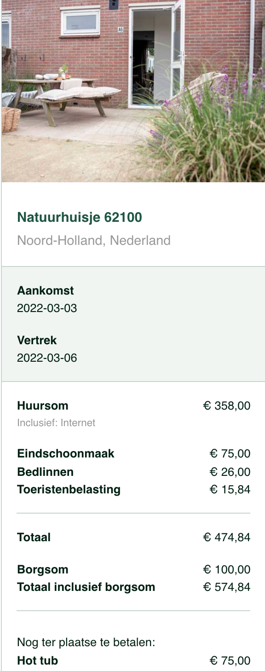Select arrival date 2022-03-03
Image resolution: width=265 pixels, height=671 pixels.
47,308
